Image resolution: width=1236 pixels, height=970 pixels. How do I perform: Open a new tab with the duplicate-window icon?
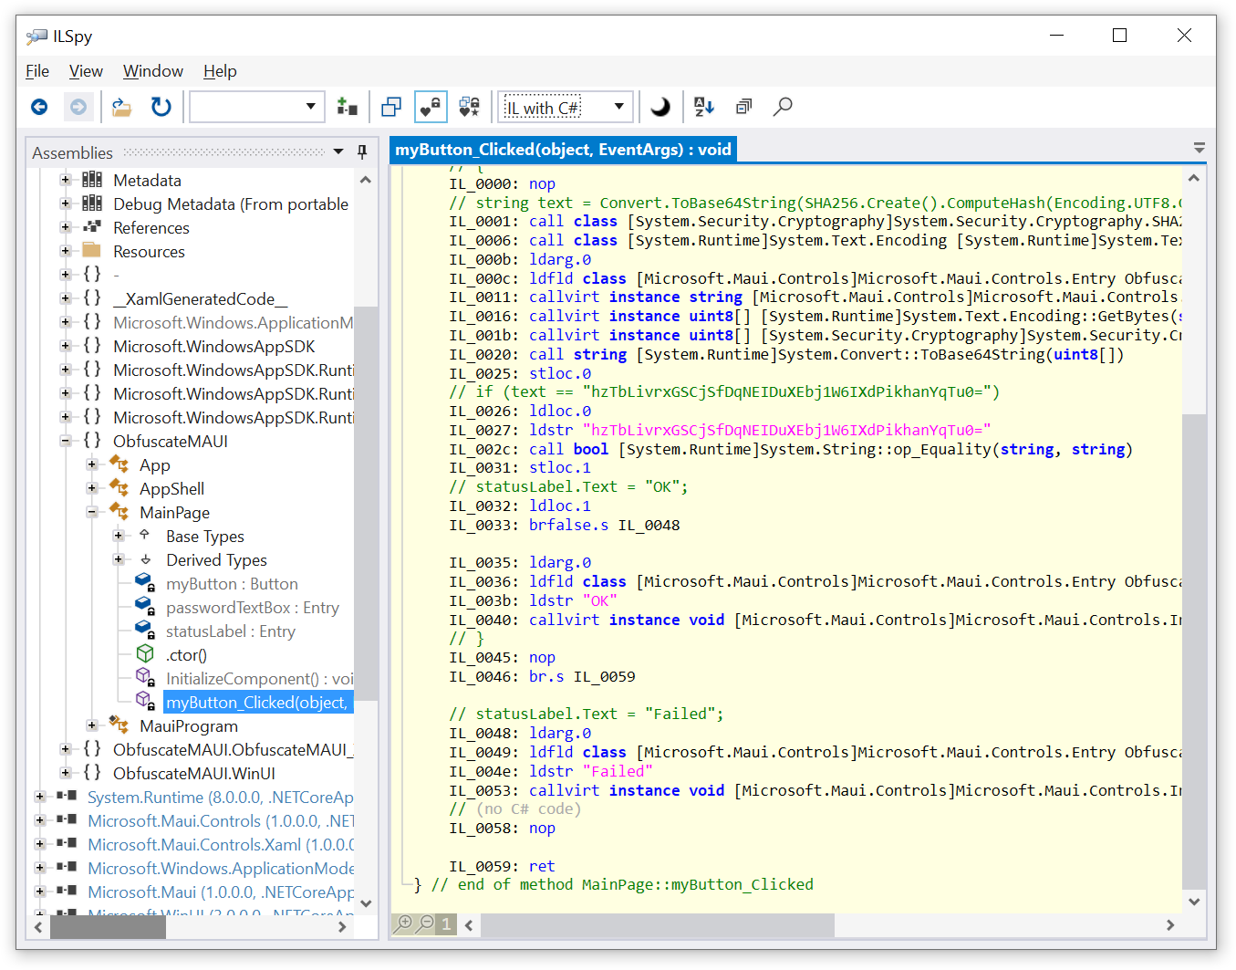pos(391,107)
